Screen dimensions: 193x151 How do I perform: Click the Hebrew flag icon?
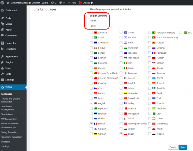(x=125, y=38)
